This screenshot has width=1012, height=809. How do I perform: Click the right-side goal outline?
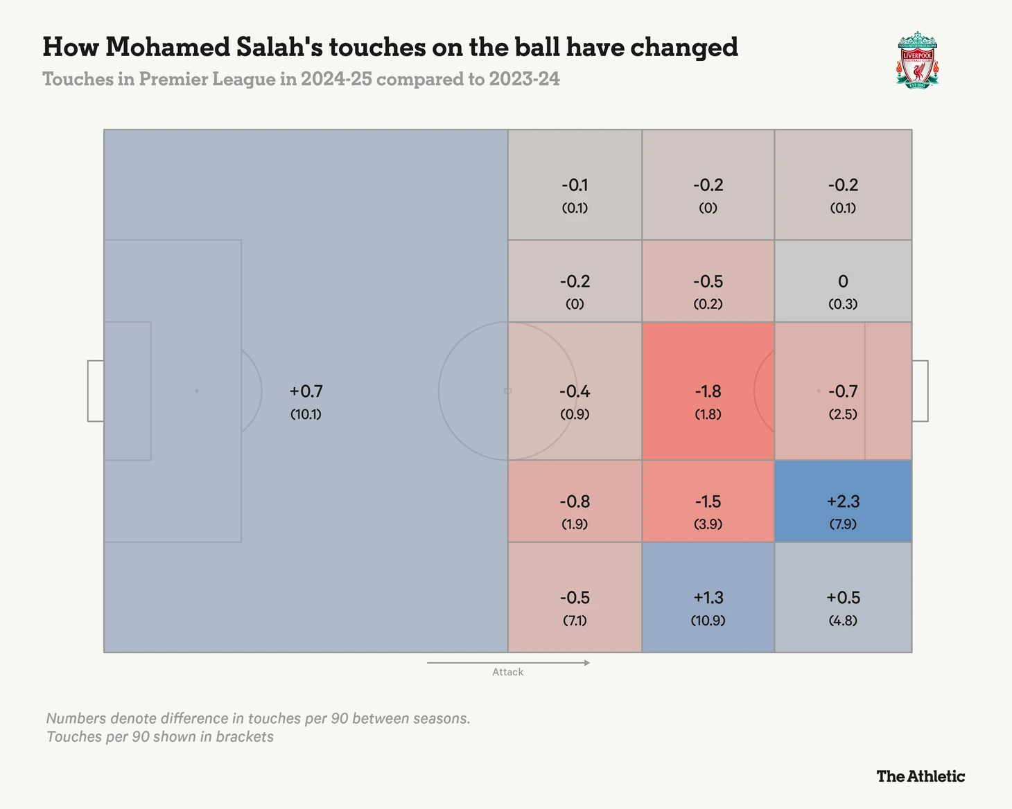tap(920, 391)
